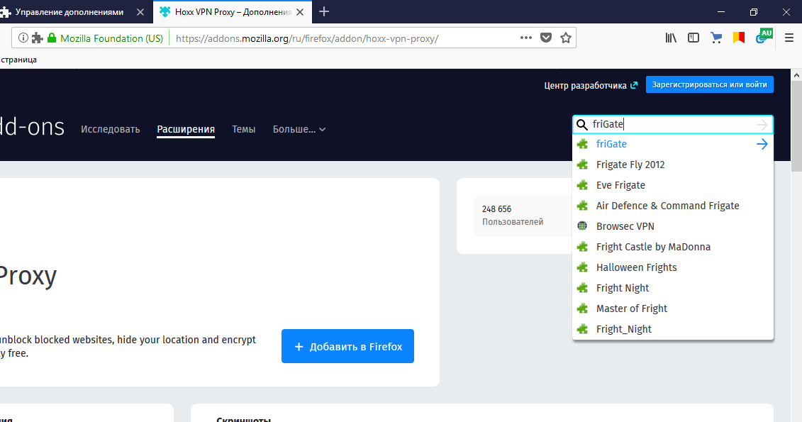Screen dimensions: 802x422
Task: Open the Центр разработчика link
Action: [585, 85]
